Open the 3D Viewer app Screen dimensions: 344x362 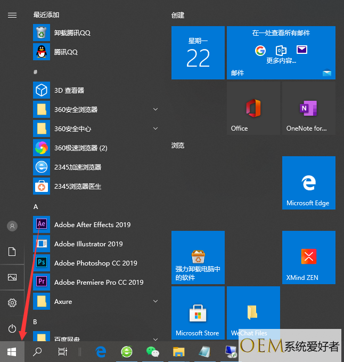69,91
